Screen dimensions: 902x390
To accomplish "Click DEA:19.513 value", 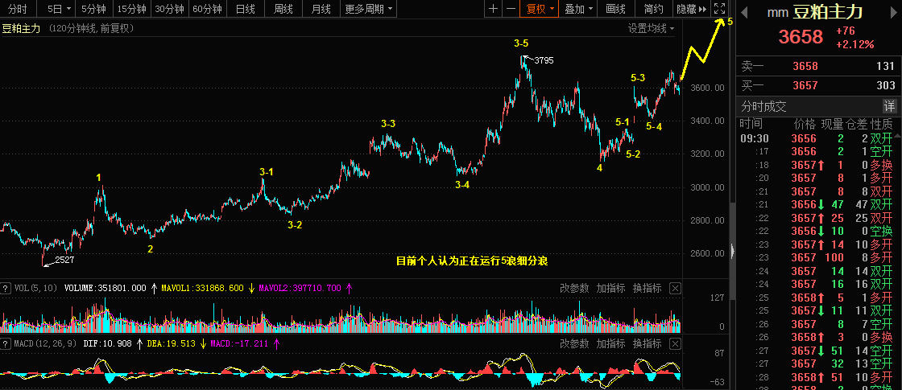I will 172,343.
